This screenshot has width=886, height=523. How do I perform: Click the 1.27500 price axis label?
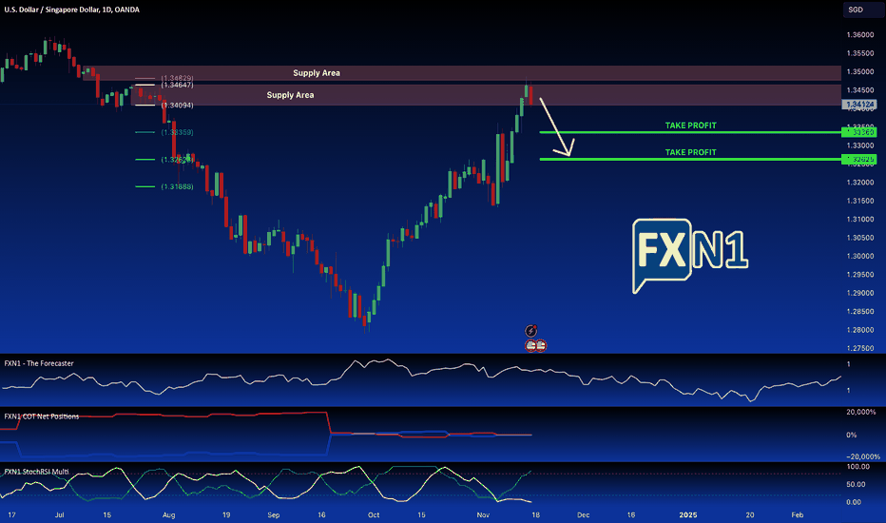coord(860,348)
